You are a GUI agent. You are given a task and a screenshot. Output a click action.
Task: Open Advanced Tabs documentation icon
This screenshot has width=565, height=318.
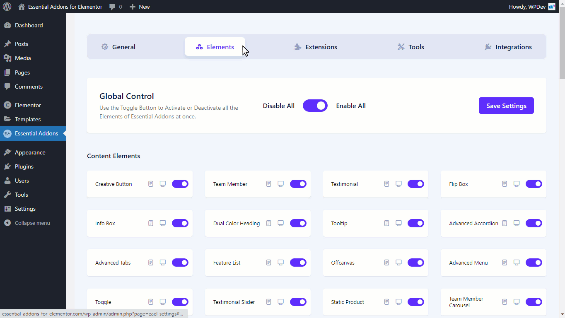[151, 263]
